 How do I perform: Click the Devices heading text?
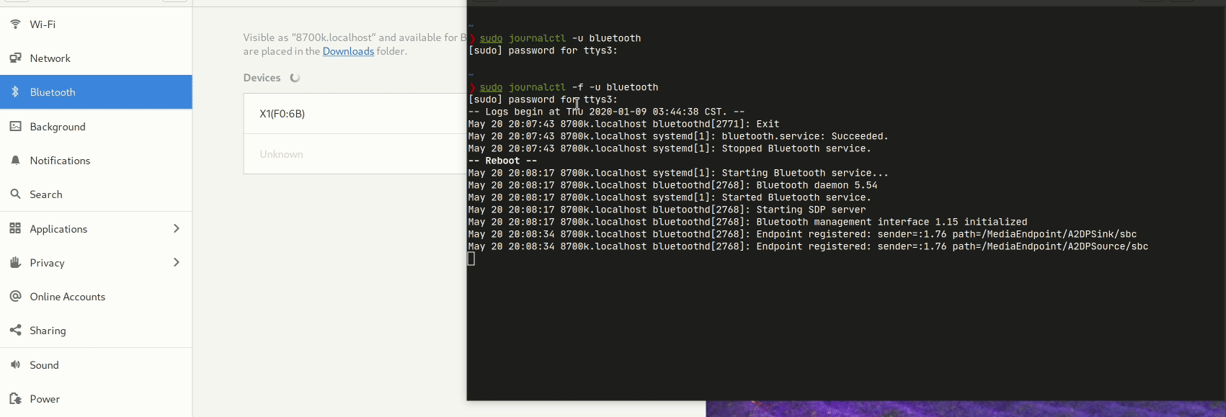(x=262, y=78)
